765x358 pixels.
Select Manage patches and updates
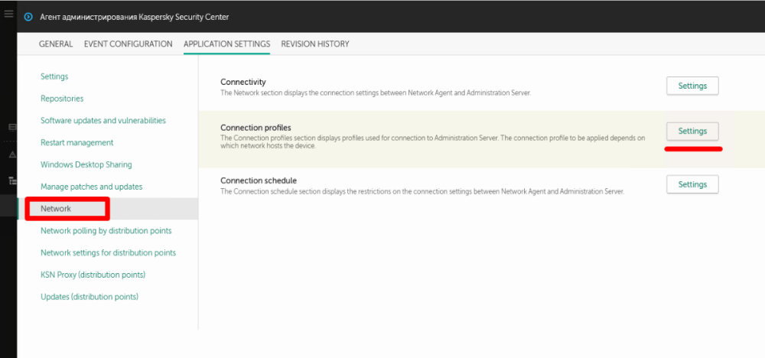(92, 187)
